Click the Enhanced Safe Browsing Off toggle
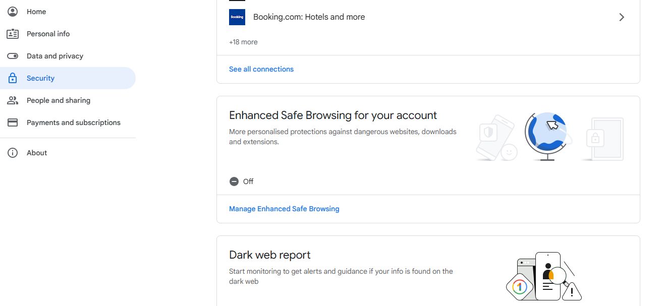This screenshot has height=306, width=664. click(x=241, y=181)
